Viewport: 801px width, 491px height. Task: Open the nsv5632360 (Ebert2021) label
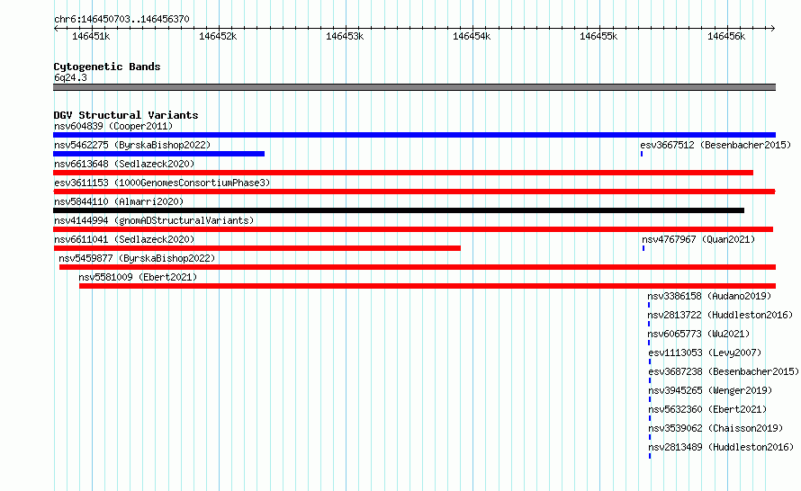(708, 409)
